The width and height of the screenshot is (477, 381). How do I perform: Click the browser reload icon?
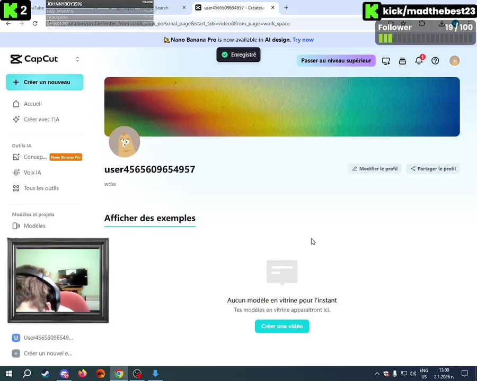tap(35, 23)
